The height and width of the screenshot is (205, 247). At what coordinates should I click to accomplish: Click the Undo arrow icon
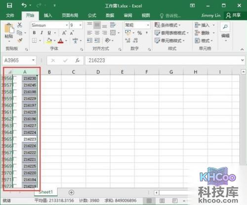[24, 5]
